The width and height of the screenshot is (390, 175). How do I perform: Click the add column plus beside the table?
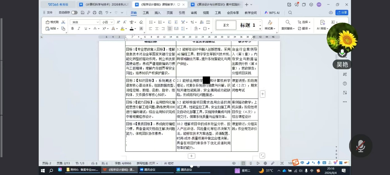[263, 94]
